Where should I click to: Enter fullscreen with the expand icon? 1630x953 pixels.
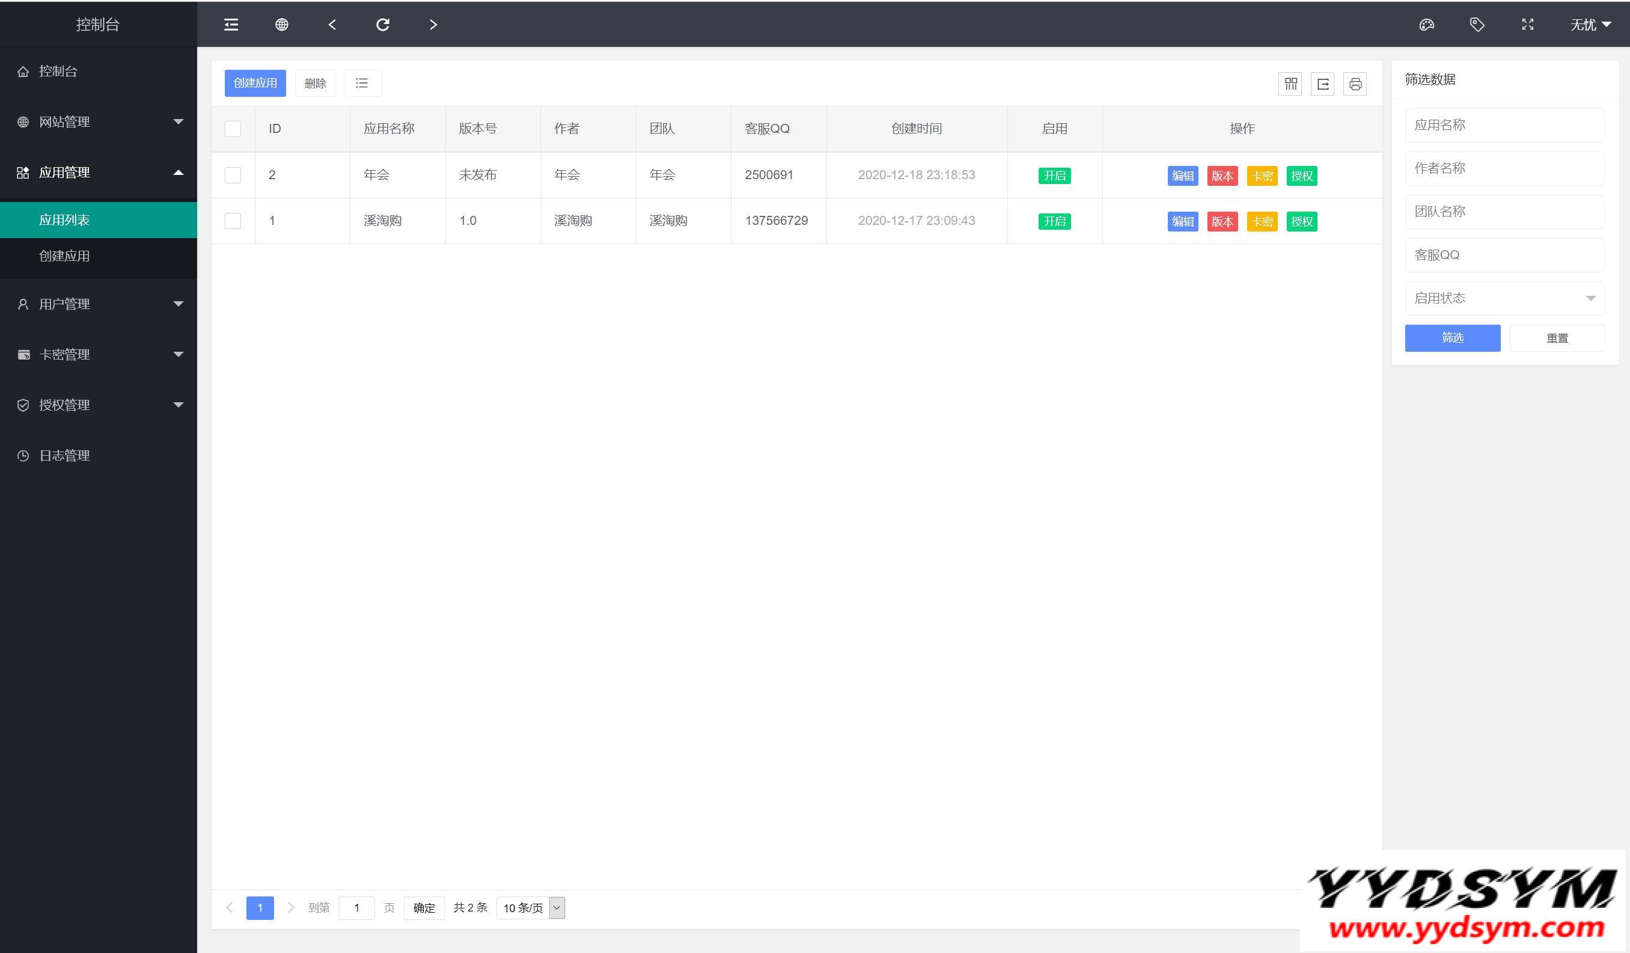tap(1527, 25)
